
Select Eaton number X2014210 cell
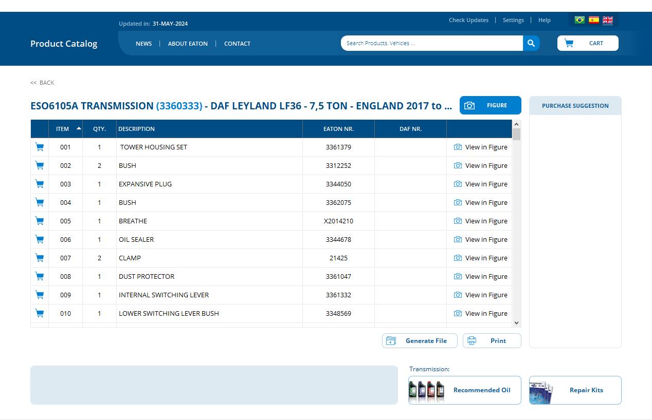coord(338,221)
